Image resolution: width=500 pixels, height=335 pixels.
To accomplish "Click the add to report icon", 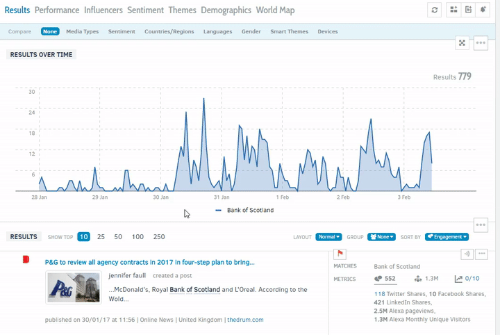I will 469,10.
